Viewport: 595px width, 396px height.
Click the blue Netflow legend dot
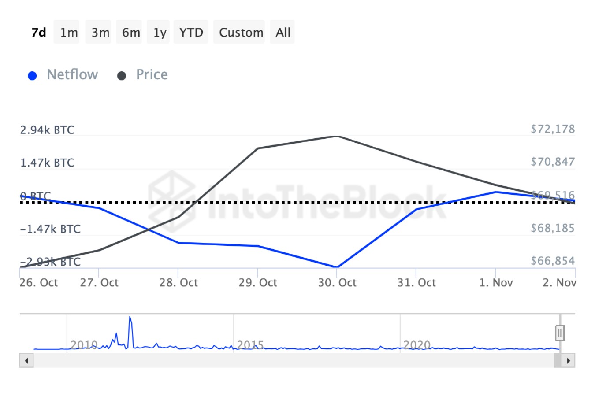(32, 76)
